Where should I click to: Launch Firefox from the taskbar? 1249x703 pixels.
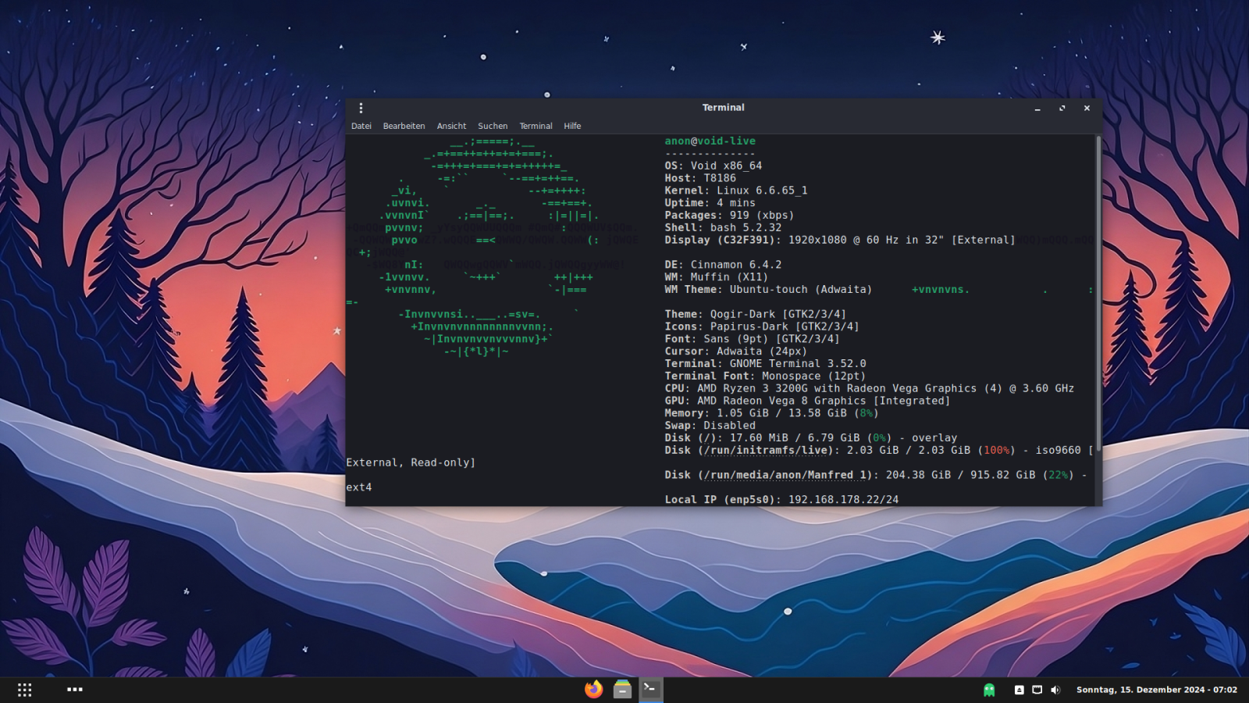click(x=594, y=689)
